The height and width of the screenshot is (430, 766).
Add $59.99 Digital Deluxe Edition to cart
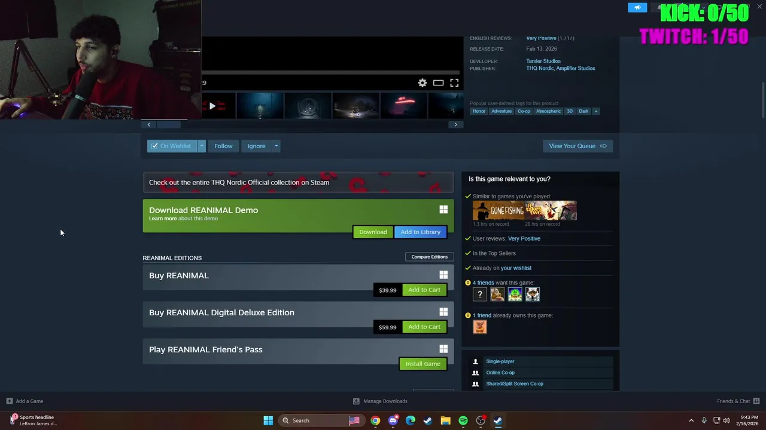424,327
